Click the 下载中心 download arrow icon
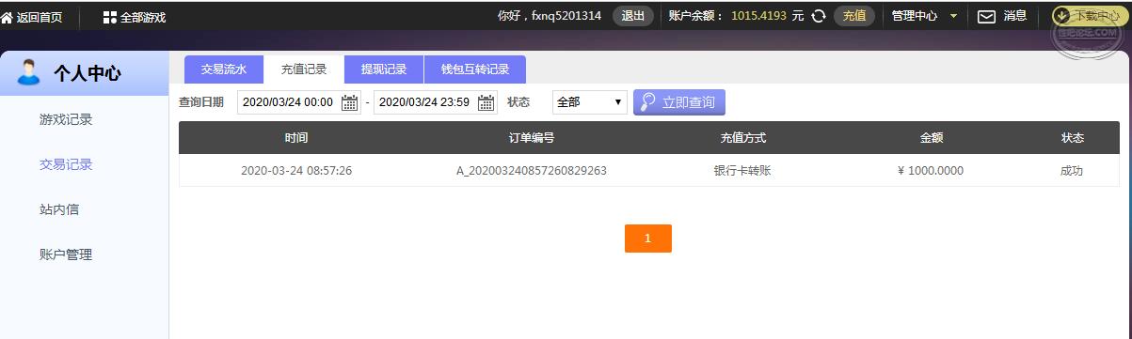This screenshot has height=339, width=1132. tap(1060, 16)
